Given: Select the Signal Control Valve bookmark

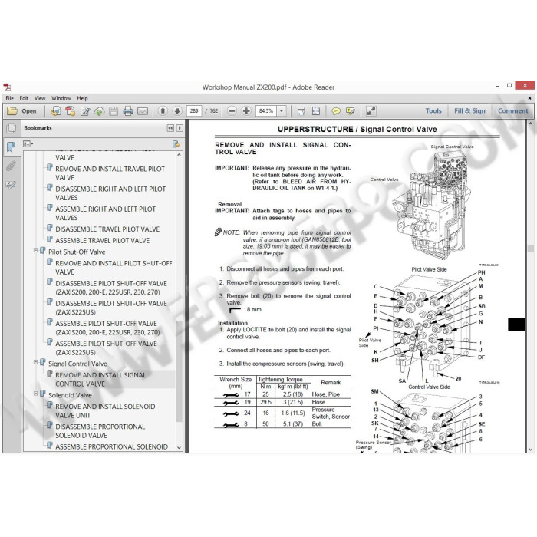Looking at the screenshot, I should (77, 364).
